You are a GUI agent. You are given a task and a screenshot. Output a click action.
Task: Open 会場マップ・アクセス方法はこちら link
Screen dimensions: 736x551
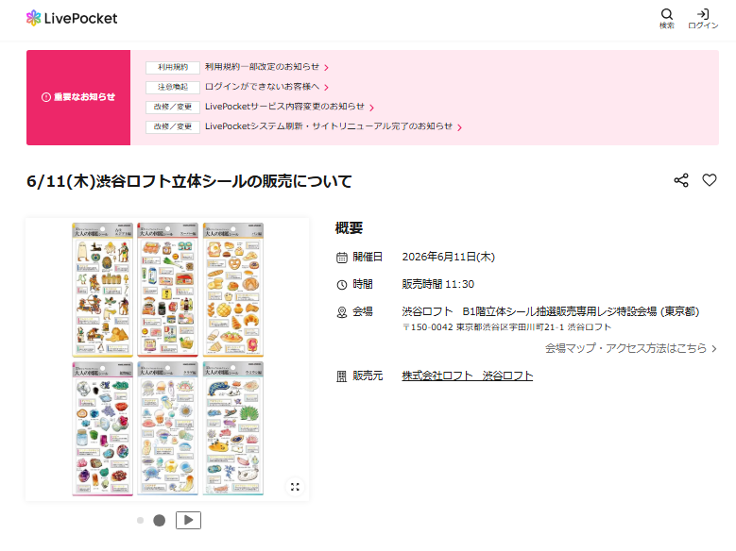pos(630,348)
